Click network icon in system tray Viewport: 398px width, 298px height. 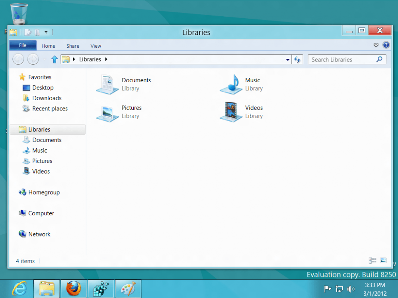pos(339,289)
